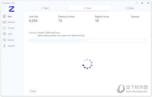
Task: Go to the Tuneup section label
Action: click(x=11, y=28)
